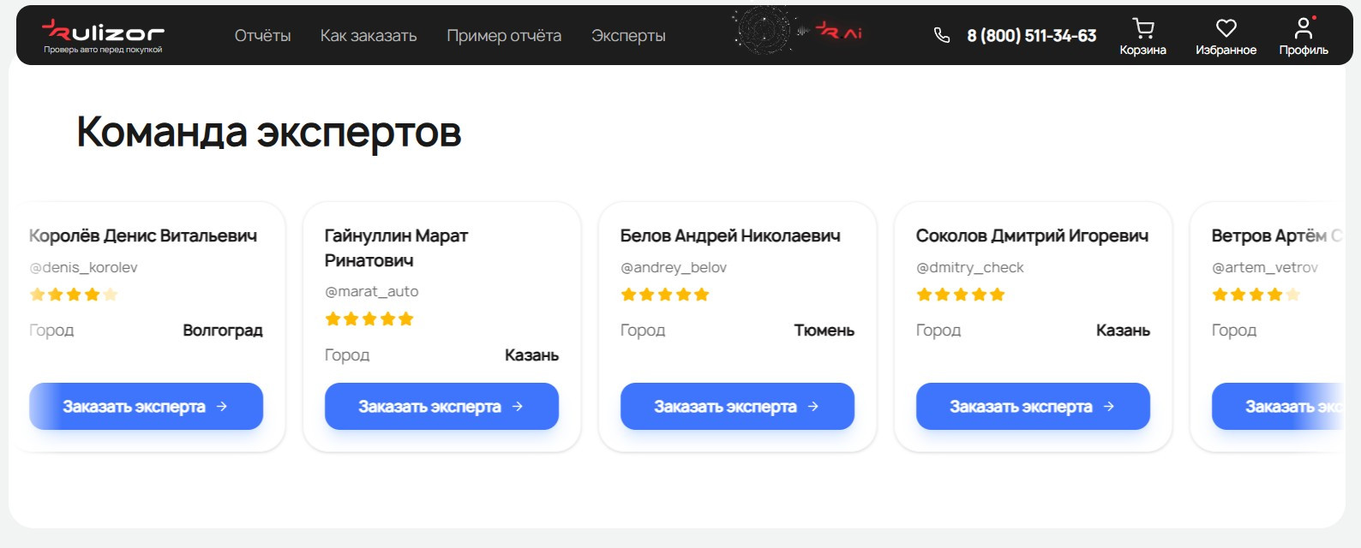This screenshot has height=548, width=1361.
Task: Open the Rulizor logo homepage
Action: point(103,35)
